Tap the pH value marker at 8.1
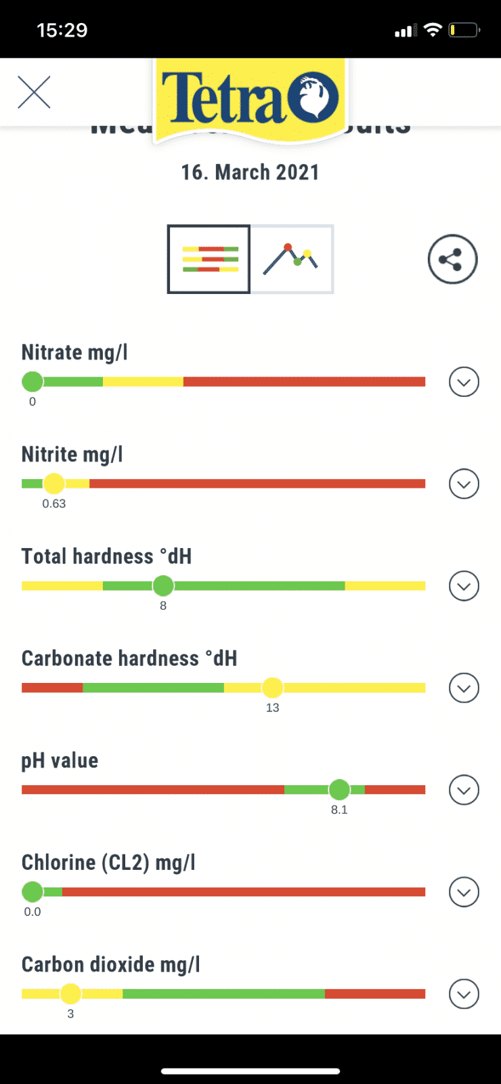 click(339, 789)
